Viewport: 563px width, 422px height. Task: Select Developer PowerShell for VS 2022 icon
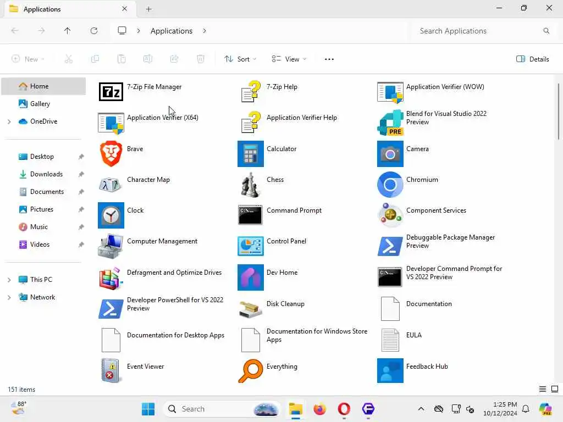click(111, 309)
